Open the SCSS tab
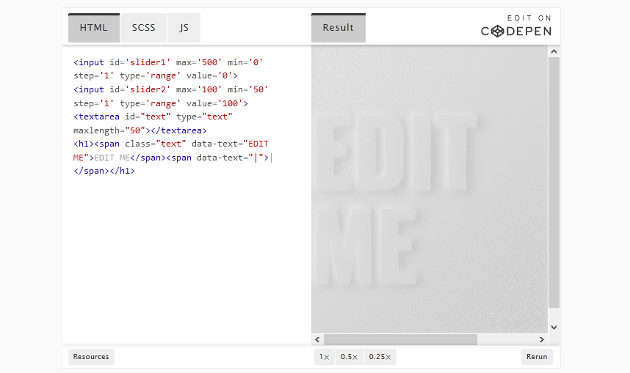This screenshot has height=373, width=630. 143,28
